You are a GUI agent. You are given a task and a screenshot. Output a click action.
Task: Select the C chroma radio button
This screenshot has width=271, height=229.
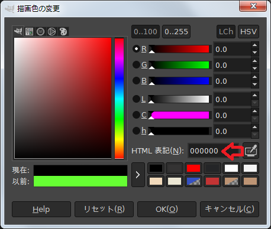[136, 115]
